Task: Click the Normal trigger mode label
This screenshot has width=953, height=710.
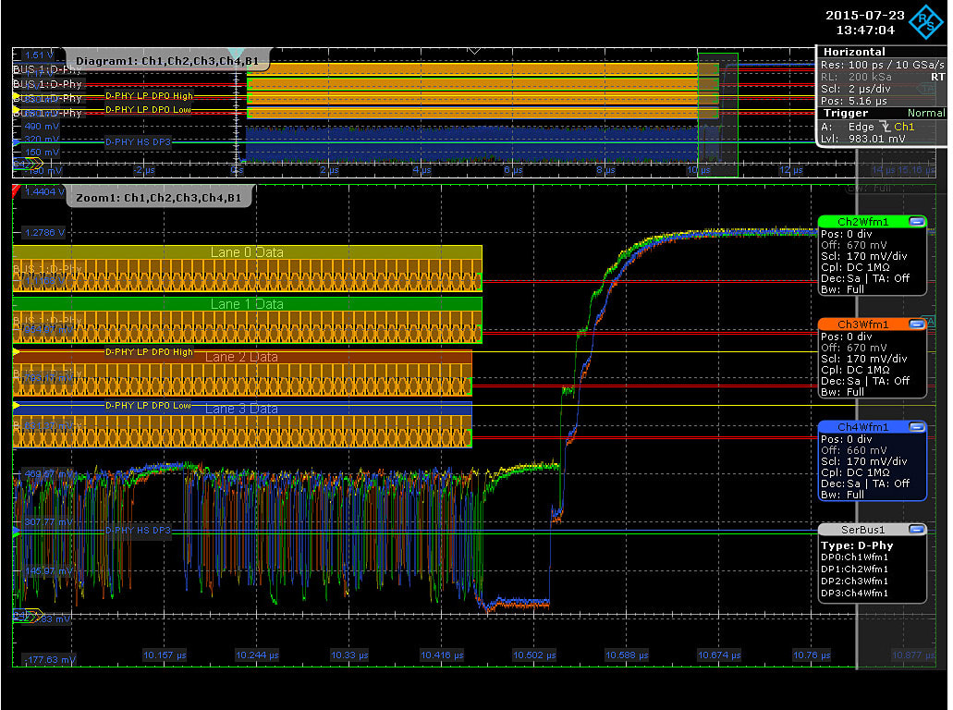Action: (x=925, y=114)
